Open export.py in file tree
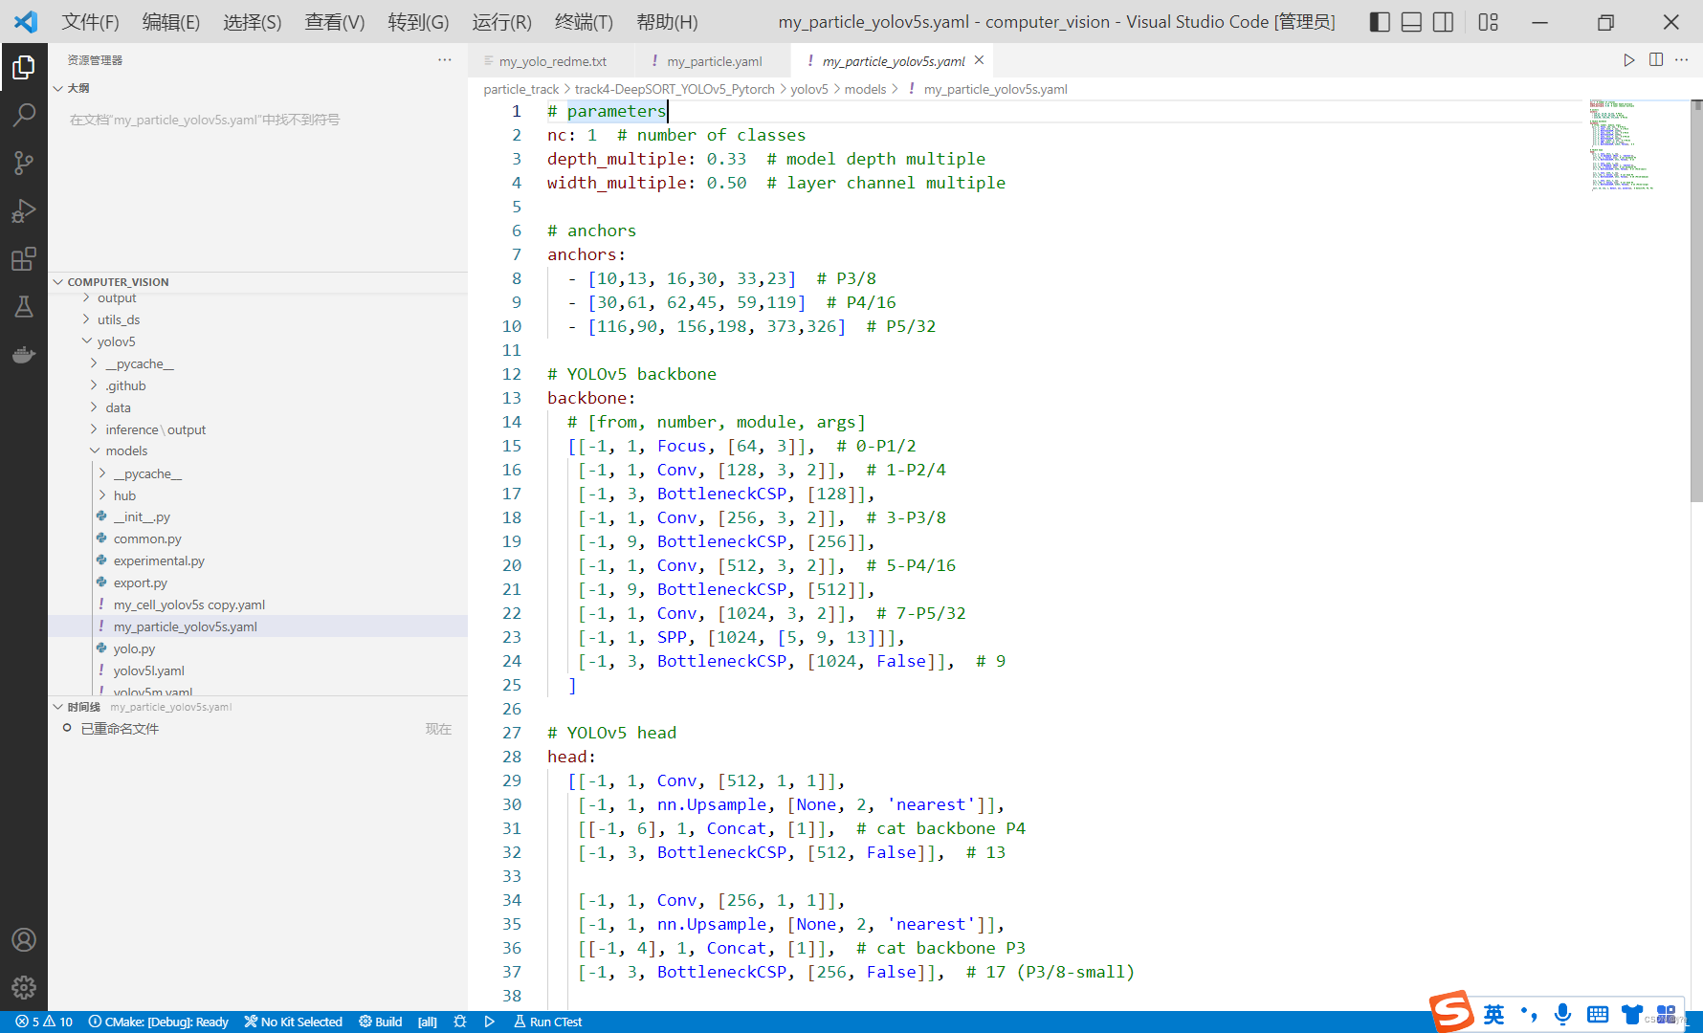1703x1033 pixels. point(141,582)
